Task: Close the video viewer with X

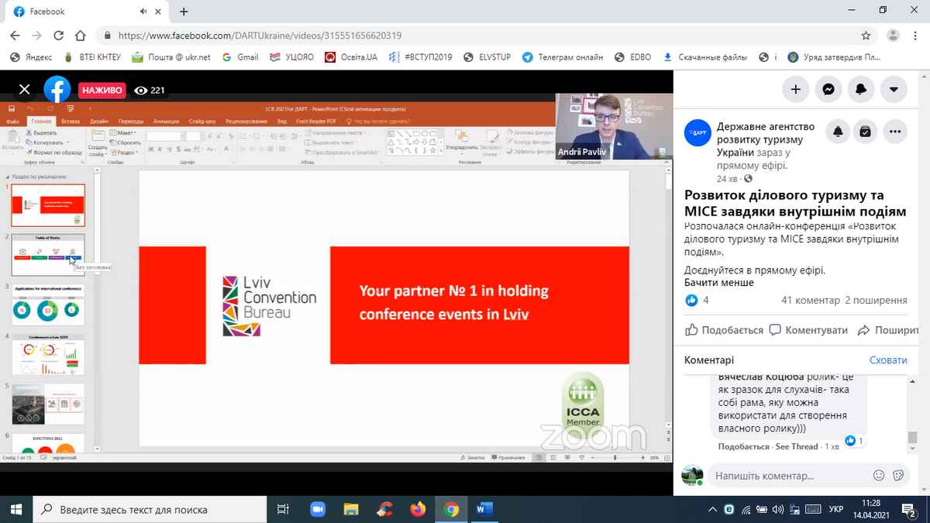Action: (25, 90)
